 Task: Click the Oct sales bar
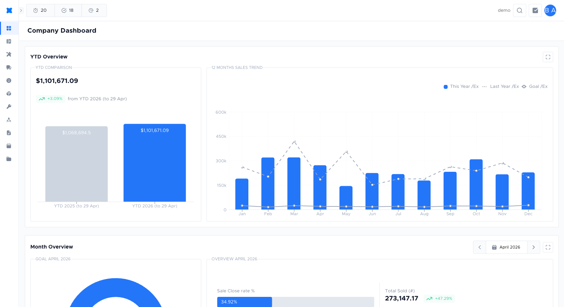(476, 184)
